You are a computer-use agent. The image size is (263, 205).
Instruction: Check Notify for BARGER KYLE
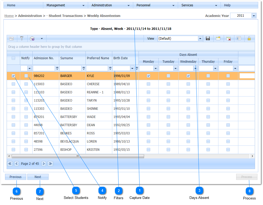click(26, 76)
